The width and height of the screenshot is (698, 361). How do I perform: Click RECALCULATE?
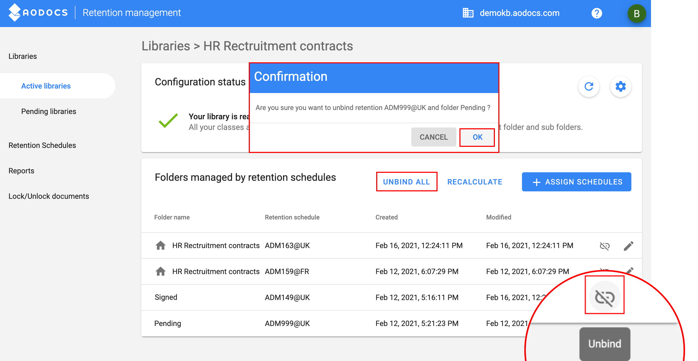475,182
